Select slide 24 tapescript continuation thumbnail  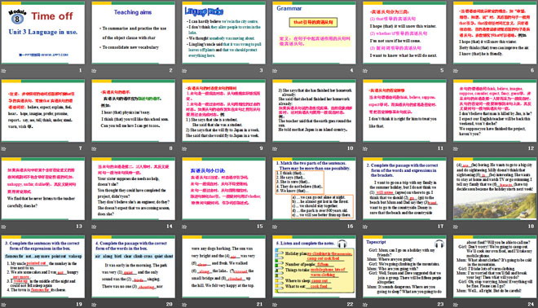click(495, 266)
